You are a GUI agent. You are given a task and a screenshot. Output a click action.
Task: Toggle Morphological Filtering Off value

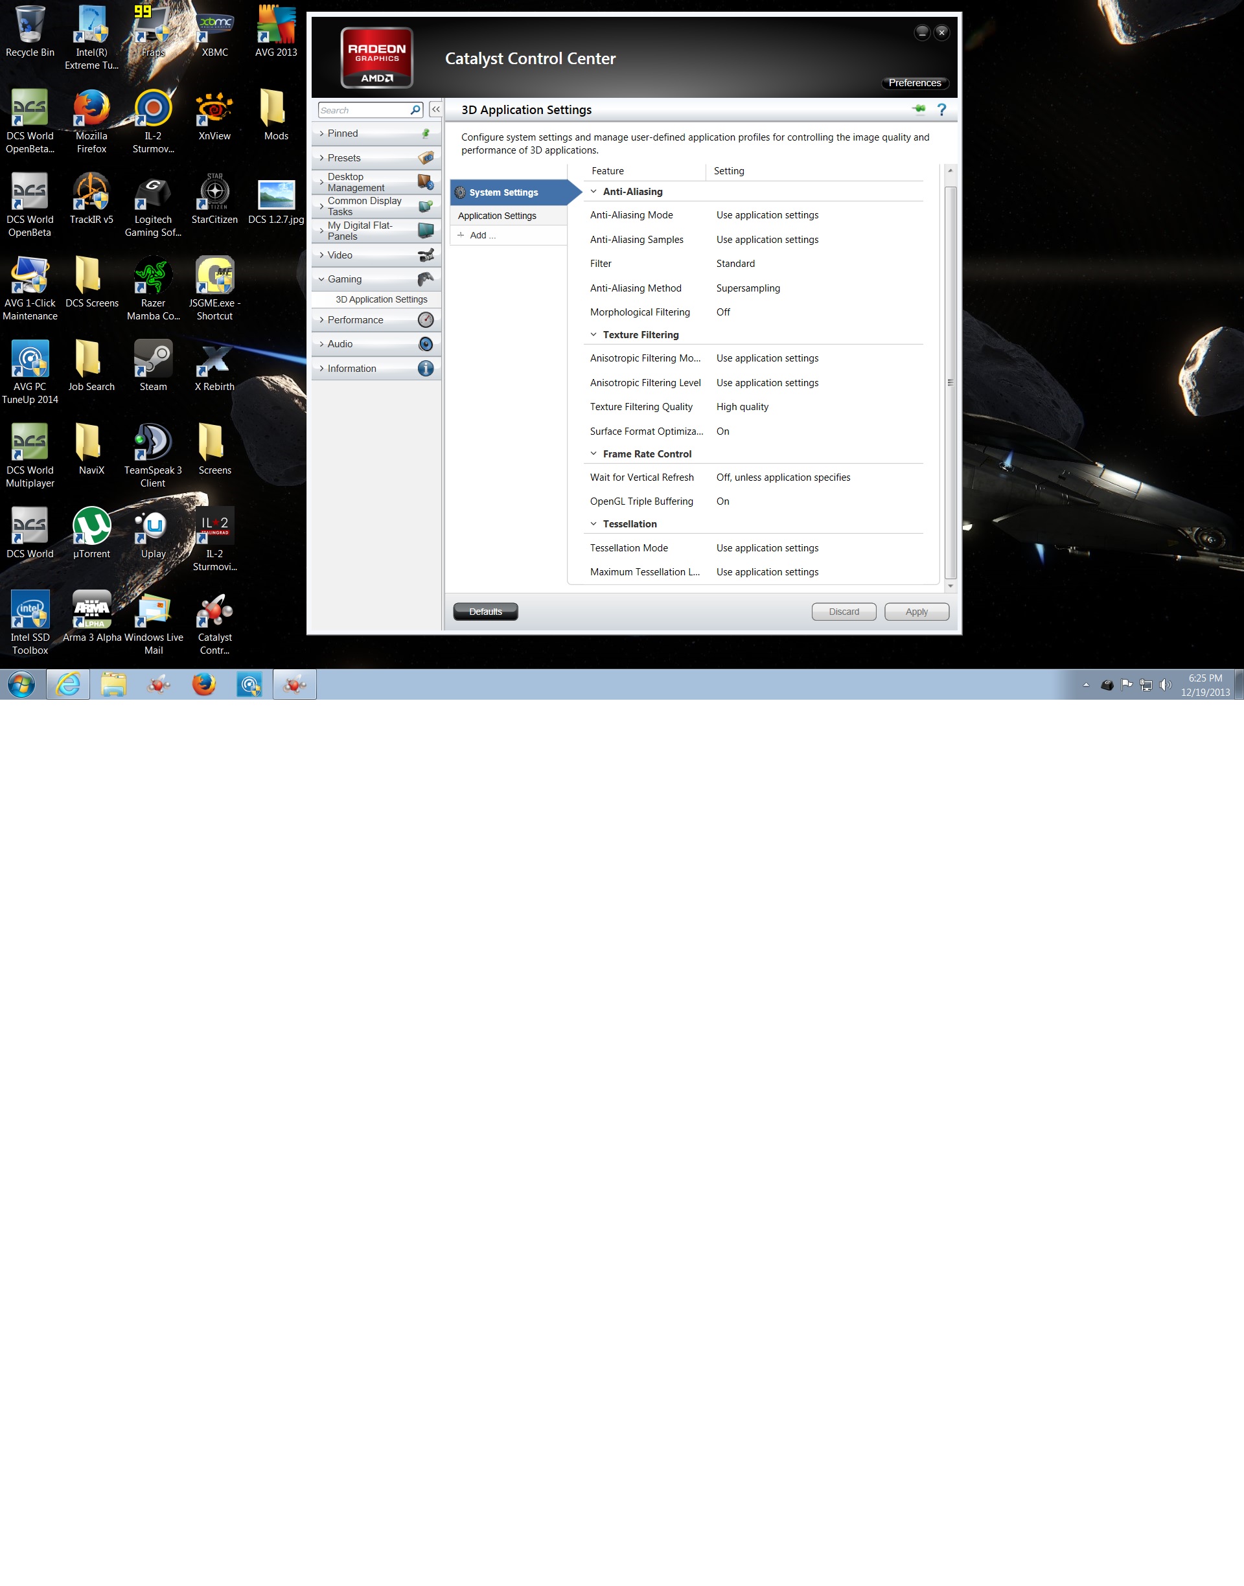pos(723,312)
